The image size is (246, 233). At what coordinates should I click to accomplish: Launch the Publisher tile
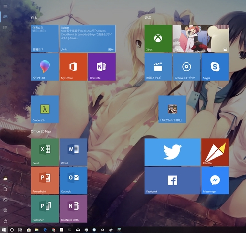tap(45, 209)
